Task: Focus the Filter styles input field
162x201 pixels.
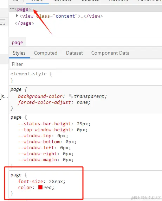Action: click(x=86, y=64)
